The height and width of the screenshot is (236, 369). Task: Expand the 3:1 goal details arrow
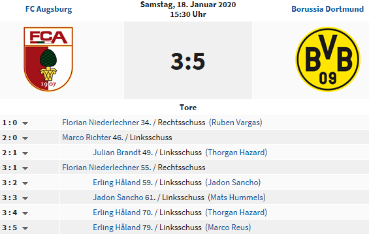point(25,168)
